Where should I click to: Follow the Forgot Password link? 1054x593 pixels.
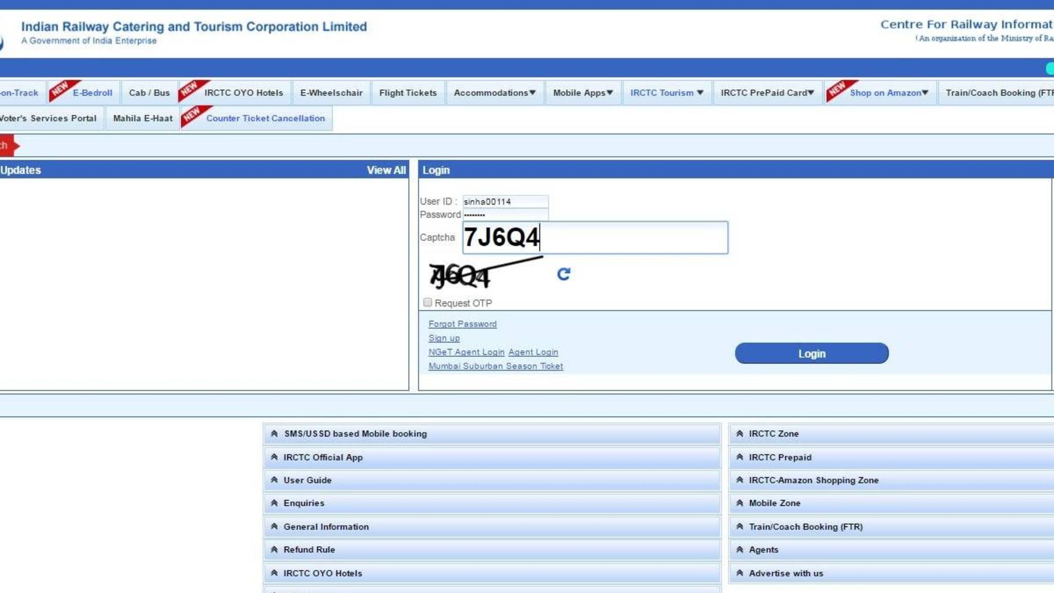pyautogui.click(x=462, y=324)
